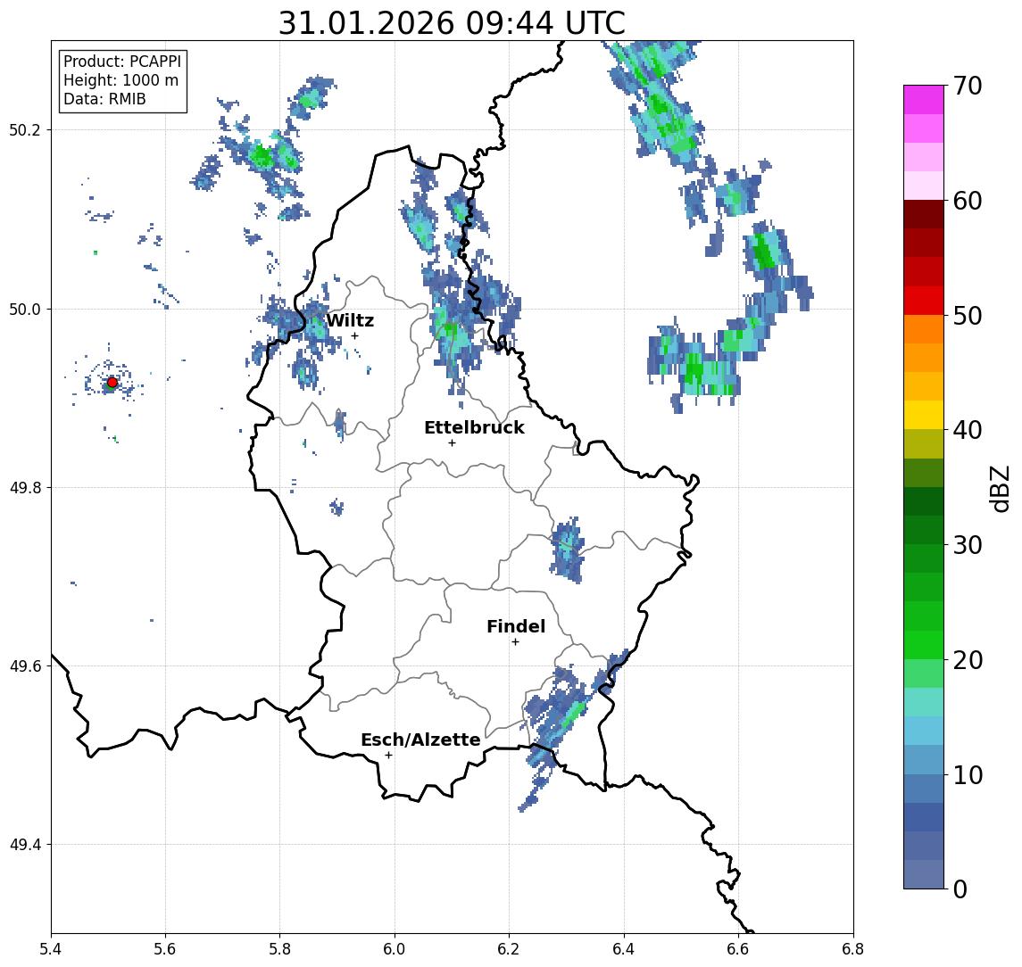This screenshot has height=967, width=1022.
Task: Click the orange colorbar segment below 50
Action: [924, 329]
